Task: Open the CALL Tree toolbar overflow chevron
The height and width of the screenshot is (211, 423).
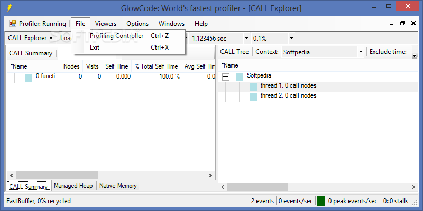Action: (x=414, y=56)
